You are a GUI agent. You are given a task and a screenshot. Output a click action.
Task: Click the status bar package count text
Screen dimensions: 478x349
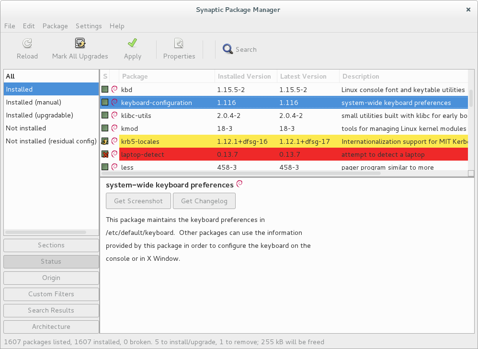[164, 342]
